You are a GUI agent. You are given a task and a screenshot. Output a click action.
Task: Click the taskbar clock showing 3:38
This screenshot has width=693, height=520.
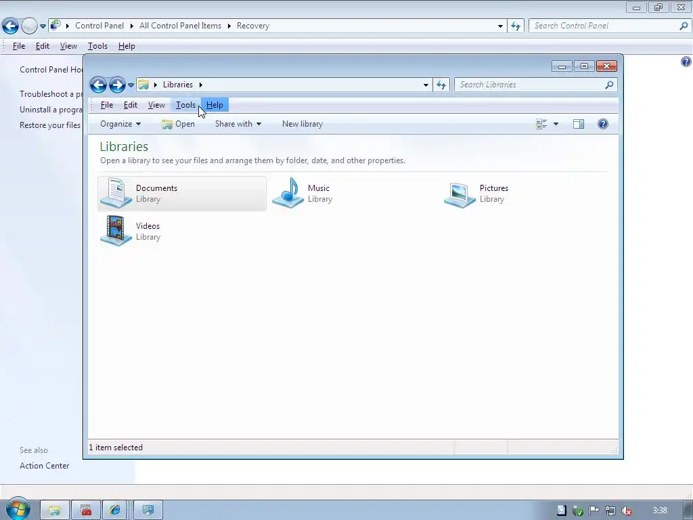[659, 511]
